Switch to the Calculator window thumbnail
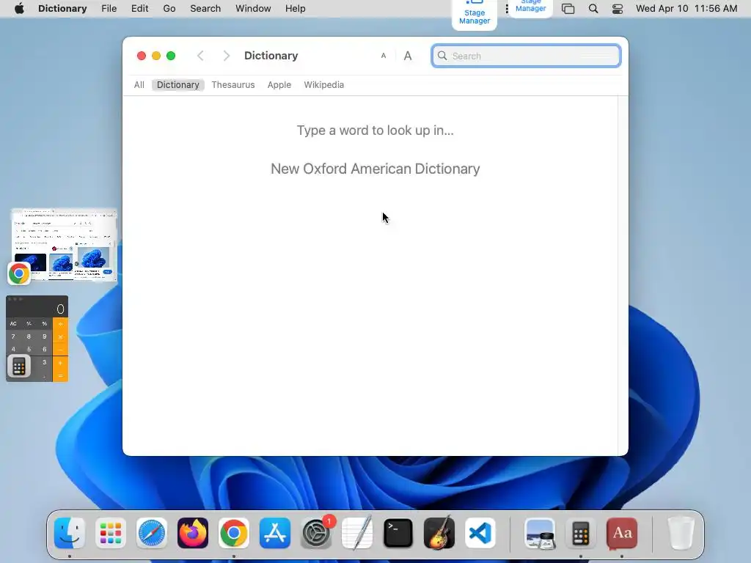Image resolution: width=751 pixels, height=563 pixels. pos(37,339)
